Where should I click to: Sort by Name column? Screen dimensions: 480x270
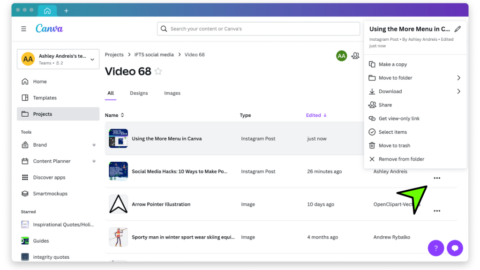114,115
